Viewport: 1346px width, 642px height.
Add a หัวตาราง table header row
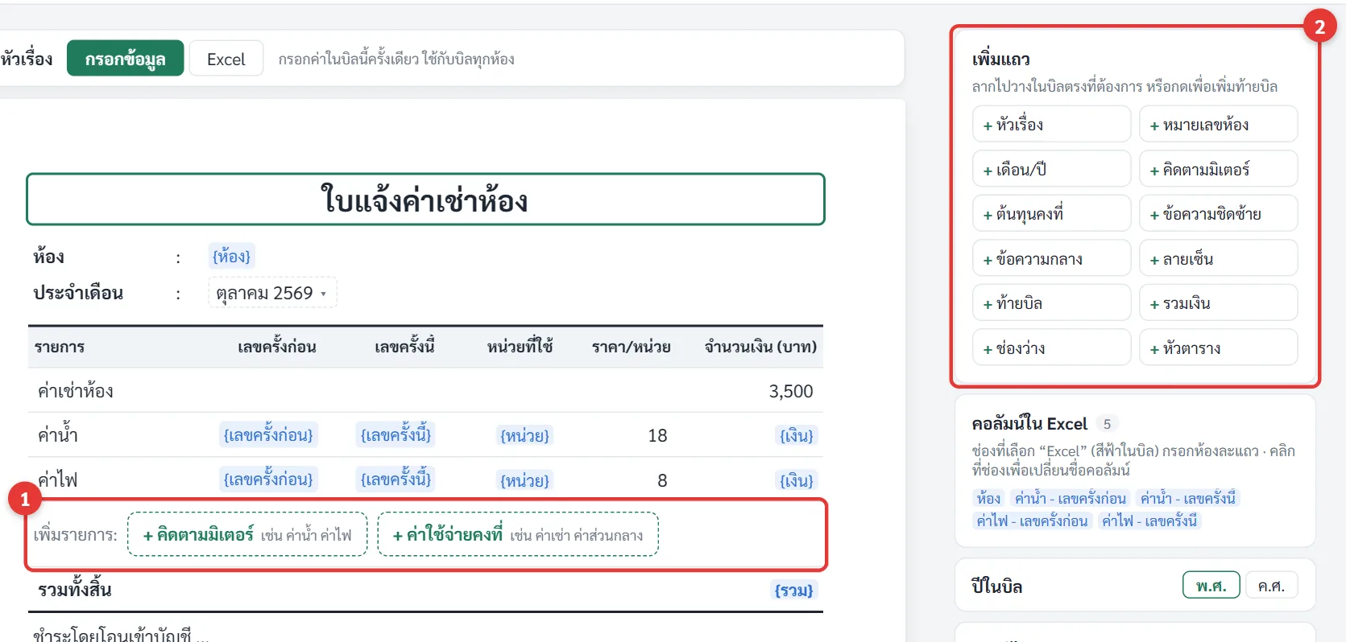coord(1218,348)
